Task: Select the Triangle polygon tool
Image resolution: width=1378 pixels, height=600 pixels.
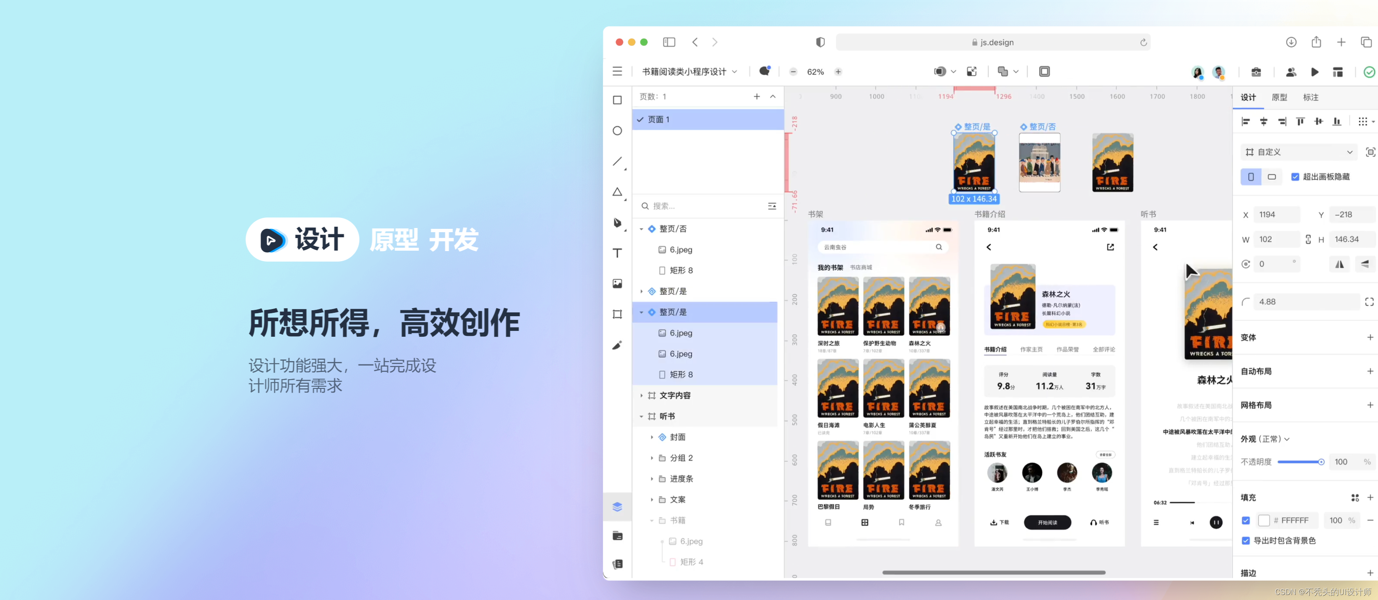Action: click(x=617, y=191)
